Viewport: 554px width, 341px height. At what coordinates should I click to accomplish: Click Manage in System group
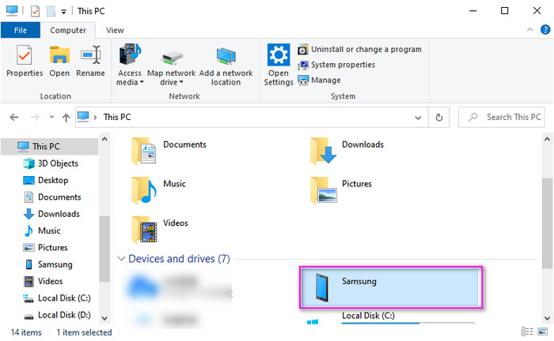pyautogui.click(x=320, y=81)
